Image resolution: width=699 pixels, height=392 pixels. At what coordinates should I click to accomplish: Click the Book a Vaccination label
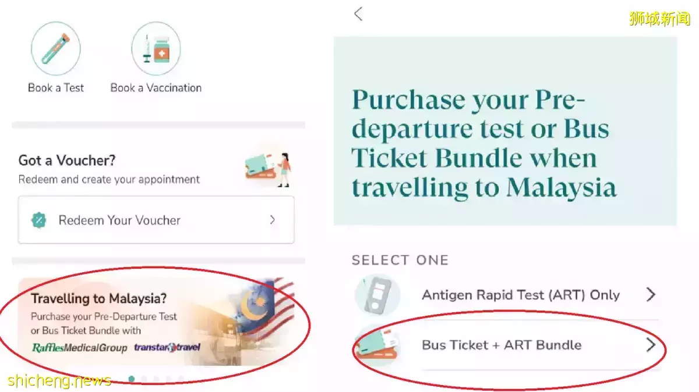(156, 88)
